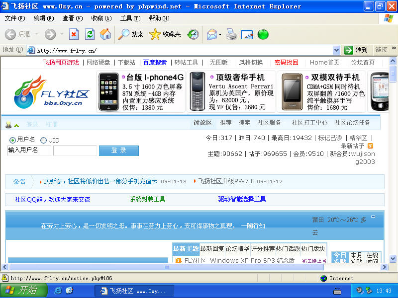Viewport: 398px width, 298px height.
Task: Click the status bar warning page icon
Action: pos(5,278)
